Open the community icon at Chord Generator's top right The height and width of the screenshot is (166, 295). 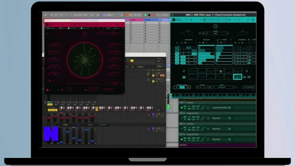tap(253, 20)
